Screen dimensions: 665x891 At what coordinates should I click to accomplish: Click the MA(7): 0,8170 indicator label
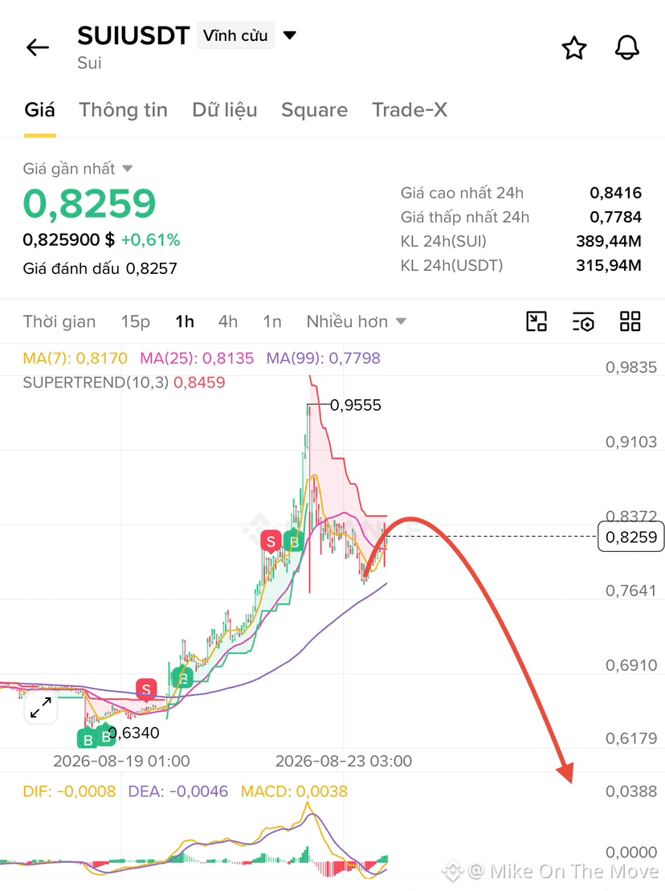[75, 358]
